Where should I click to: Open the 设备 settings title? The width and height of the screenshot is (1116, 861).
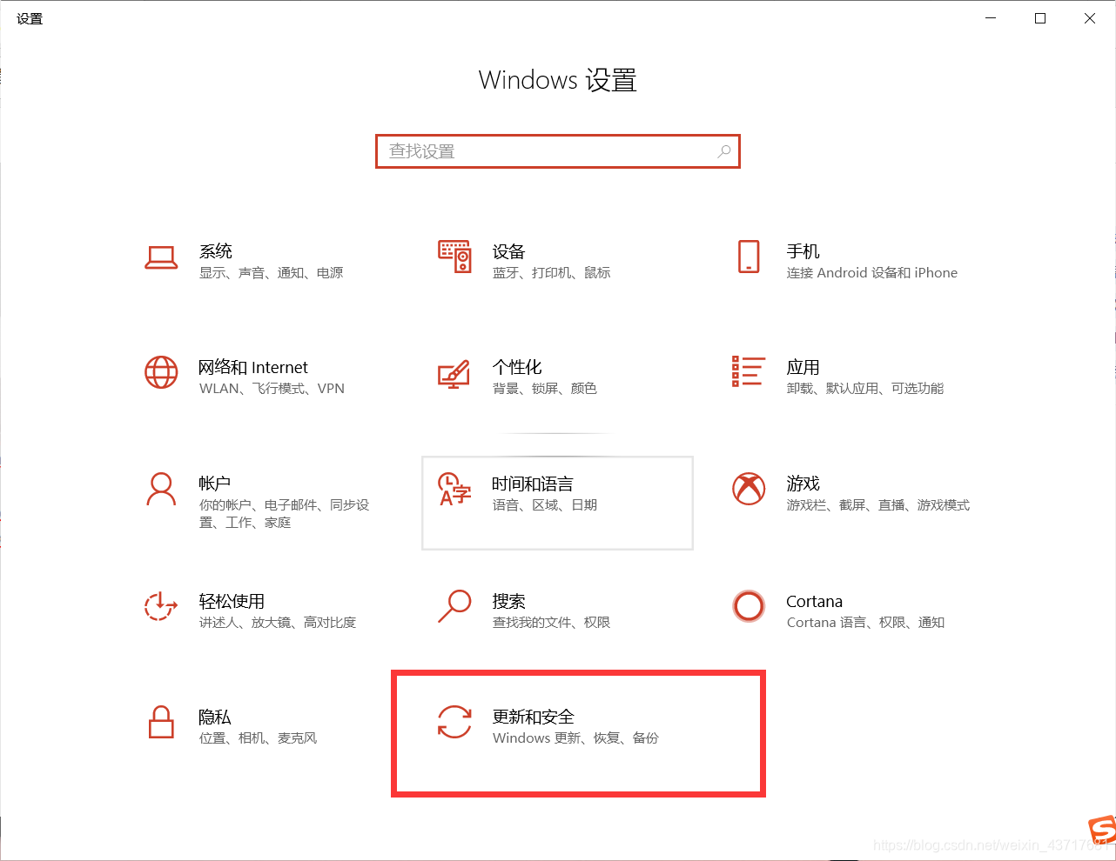(509, 251)
